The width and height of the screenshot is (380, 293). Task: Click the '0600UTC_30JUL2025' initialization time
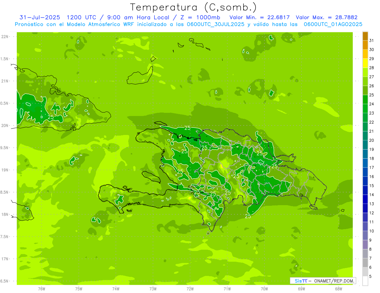[216, 24]
